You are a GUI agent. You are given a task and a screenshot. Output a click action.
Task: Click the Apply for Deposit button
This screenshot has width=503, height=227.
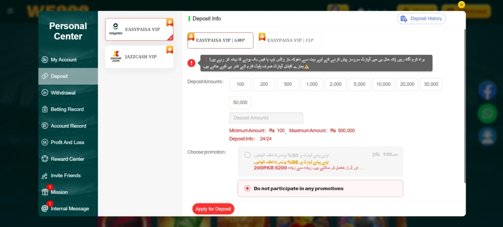click(x=213, y=209)
